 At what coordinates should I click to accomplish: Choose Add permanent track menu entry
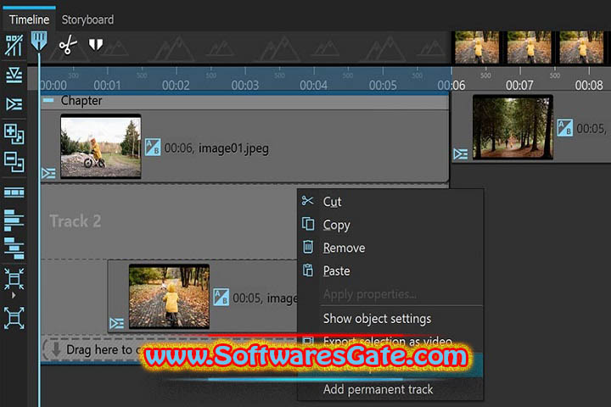click(390, 389)
